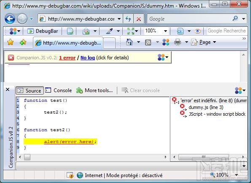The height and width of the screenshot is (183, 251).
Task: Click the view source page icon in DebugBar toolbar
Action: tap(180, 31)
